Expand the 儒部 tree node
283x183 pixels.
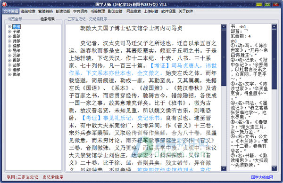9,46
